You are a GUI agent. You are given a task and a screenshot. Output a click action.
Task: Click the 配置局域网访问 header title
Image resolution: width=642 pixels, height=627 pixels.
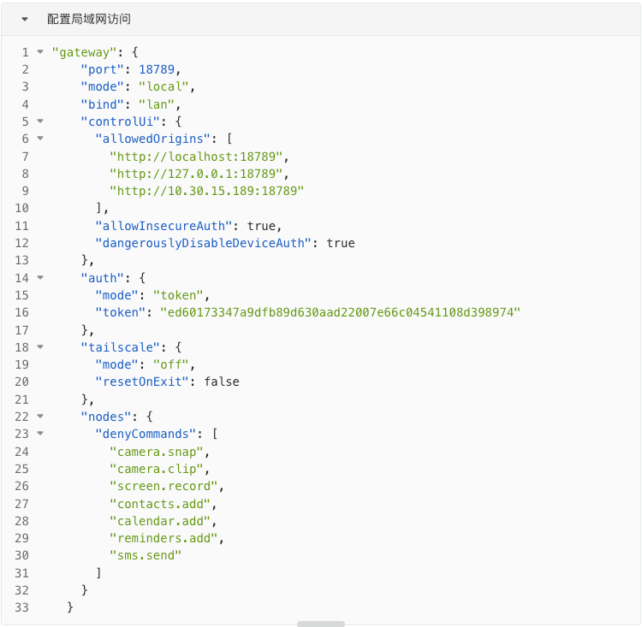point(89,19)
